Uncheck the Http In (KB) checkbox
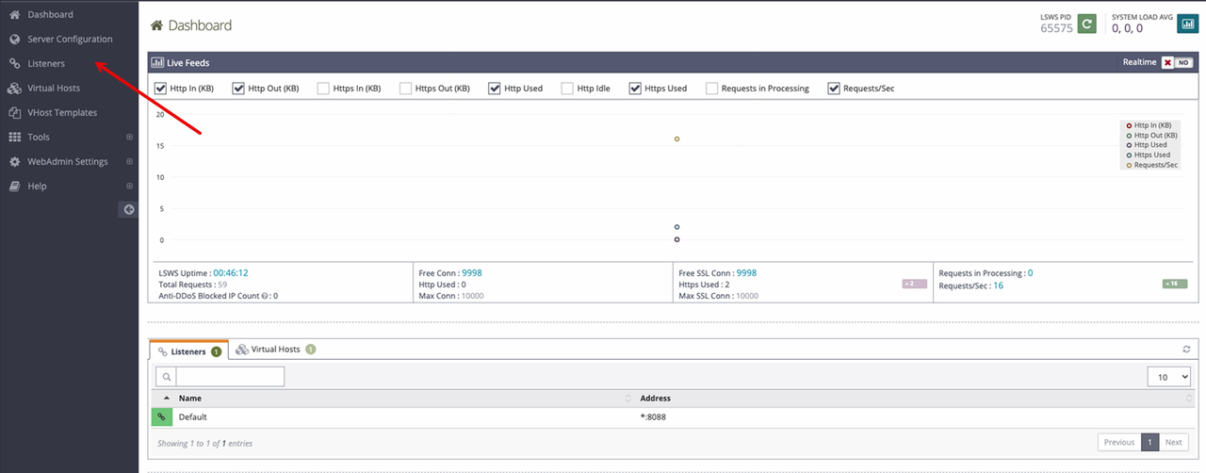 [160, 89]
